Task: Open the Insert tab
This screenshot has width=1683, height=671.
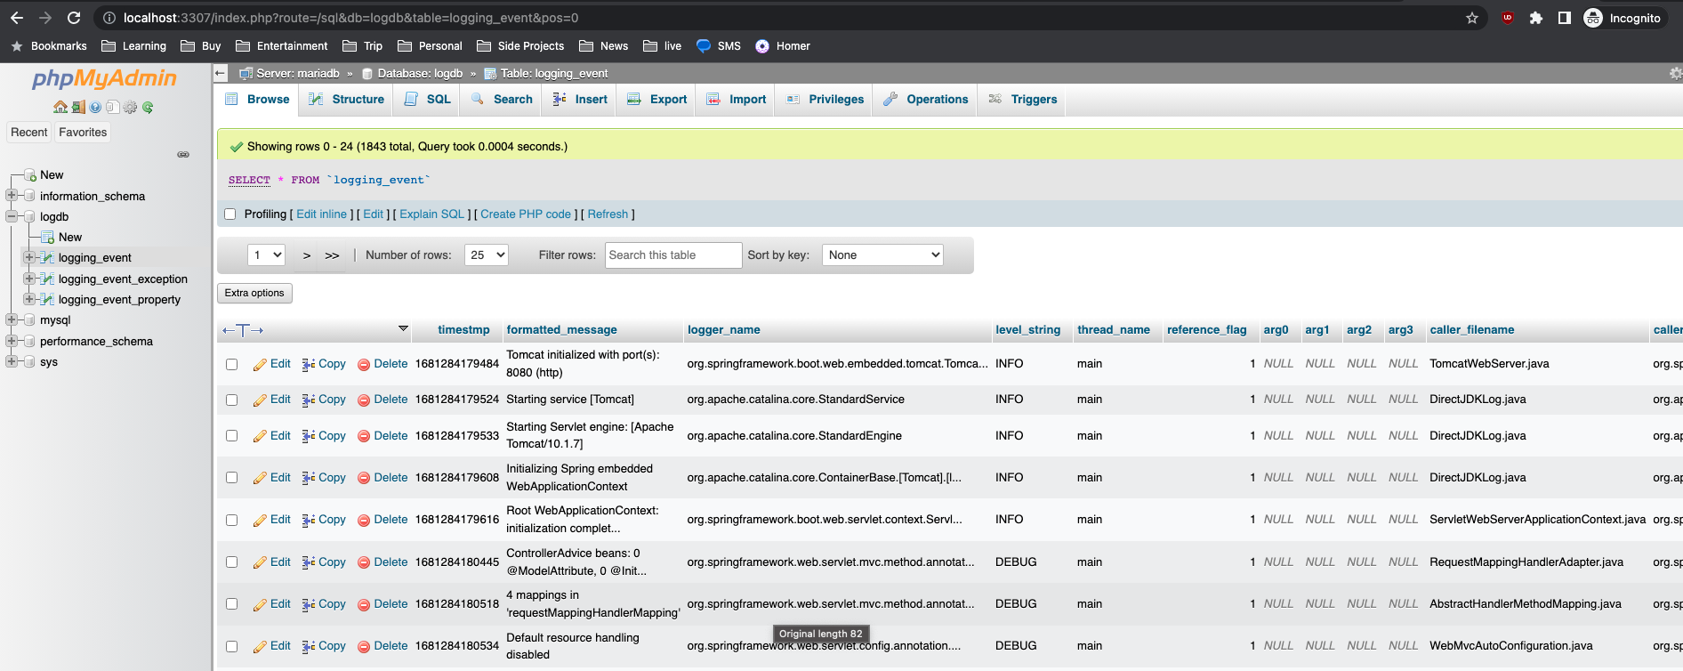Action: tap(580, 100)
